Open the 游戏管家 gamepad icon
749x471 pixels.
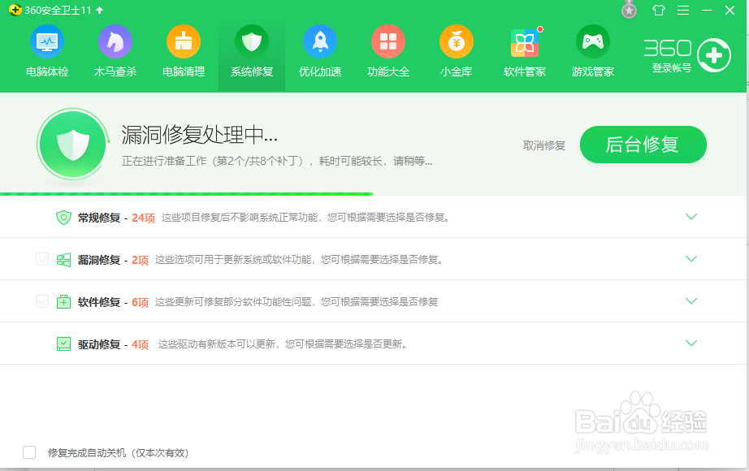pos(593,42)
